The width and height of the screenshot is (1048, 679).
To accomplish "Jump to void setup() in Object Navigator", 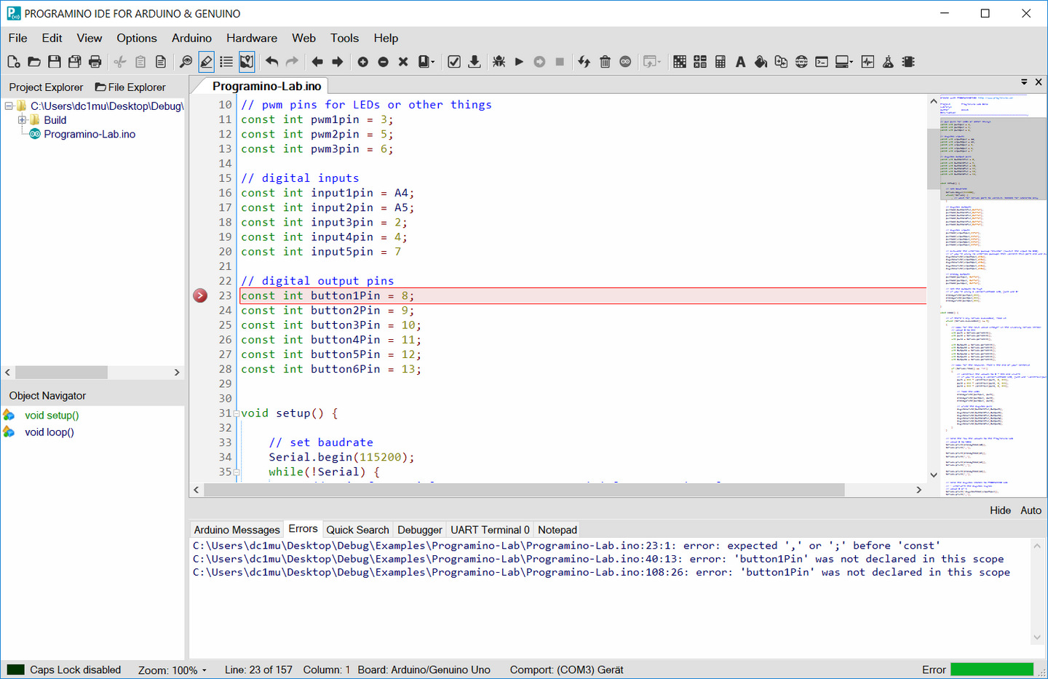I will point(52,416).
